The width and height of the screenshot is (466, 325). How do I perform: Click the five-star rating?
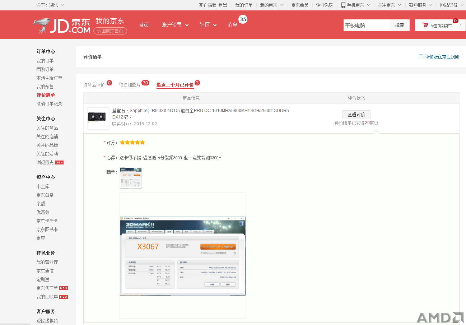(x=132, y=143)
